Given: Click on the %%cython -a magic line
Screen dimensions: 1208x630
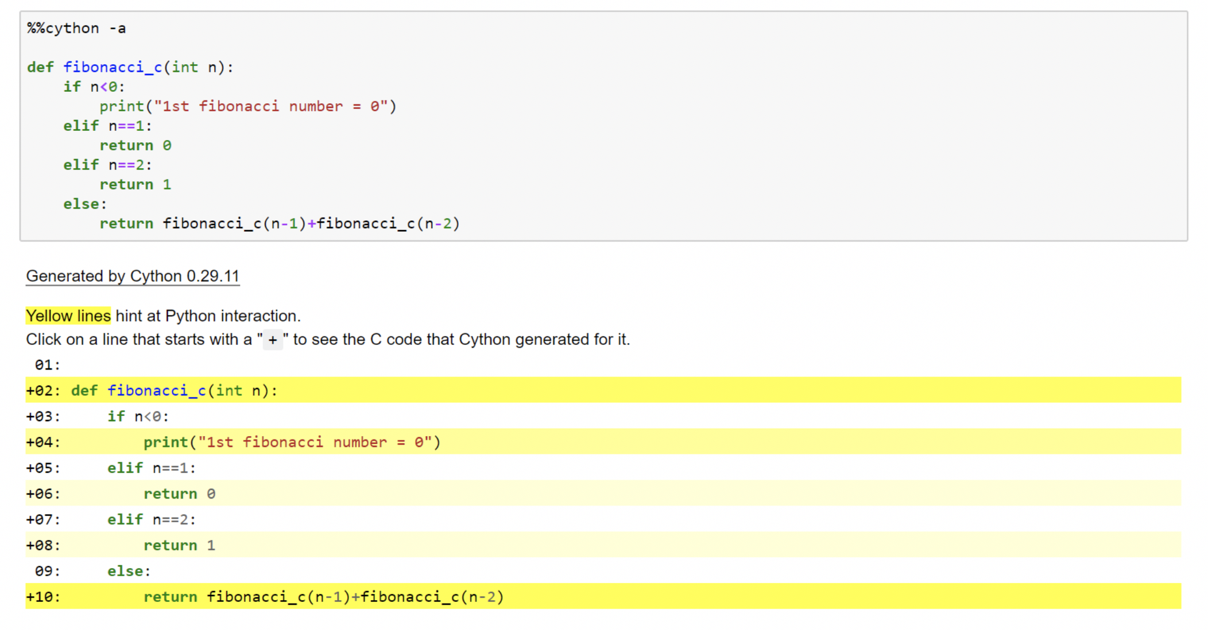Looking at the screenshot, I should 76,28.
